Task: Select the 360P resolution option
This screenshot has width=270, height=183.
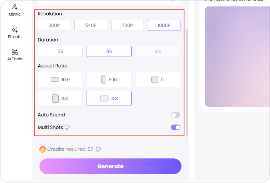Action: pos(54,25)
